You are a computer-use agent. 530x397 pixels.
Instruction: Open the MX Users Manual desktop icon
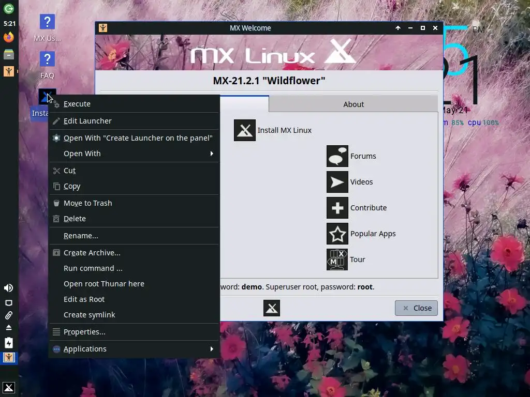47,22
